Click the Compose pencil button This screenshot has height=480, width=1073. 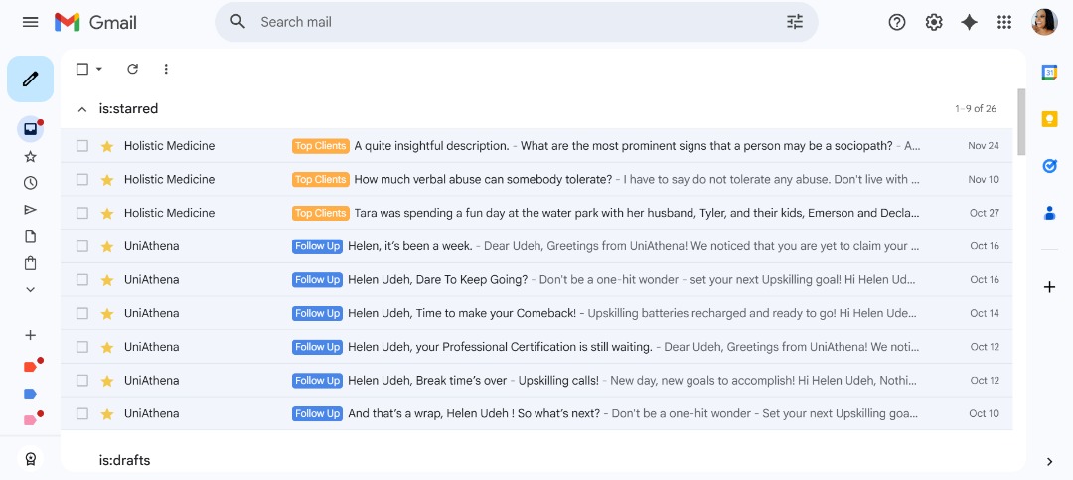30,79
